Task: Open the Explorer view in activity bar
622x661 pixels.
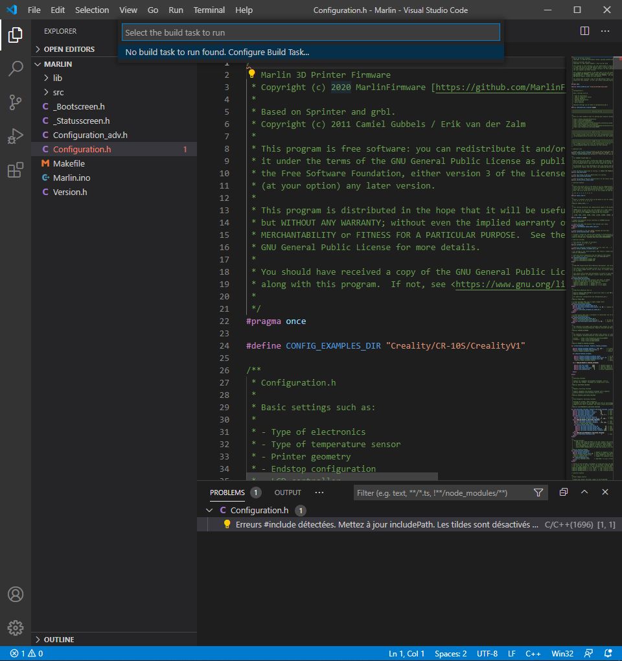Action: pos(15,34)
